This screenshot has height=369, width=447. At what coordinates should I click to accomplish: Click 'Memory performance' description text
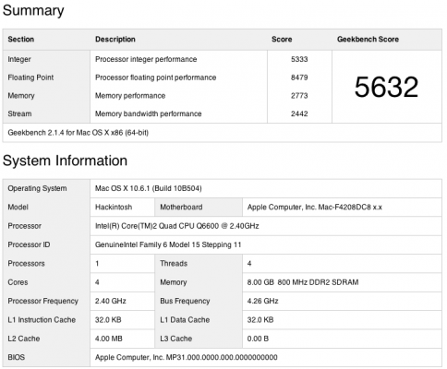pyautogui.click(x=130, y=96)
